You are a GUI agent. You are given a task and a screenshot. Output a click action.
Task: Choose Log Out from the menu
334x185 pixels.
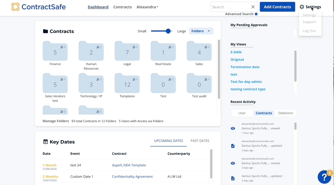[309, 31]
